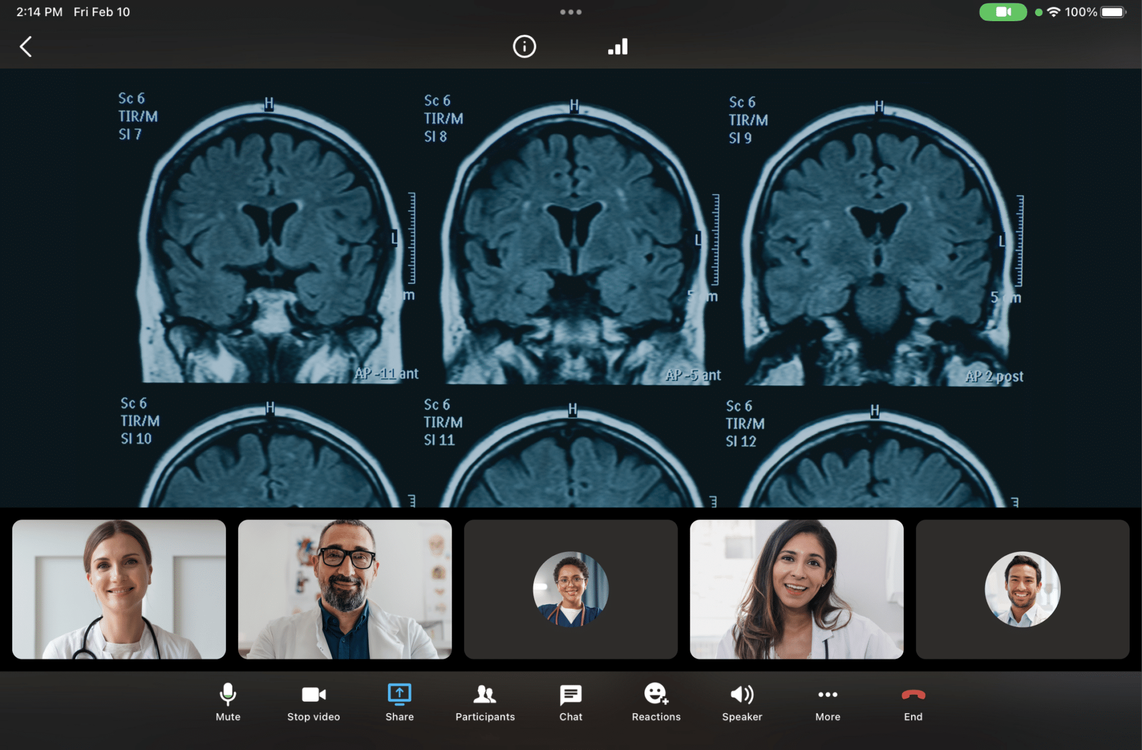View meeting information details

click(x=524, y=47)
